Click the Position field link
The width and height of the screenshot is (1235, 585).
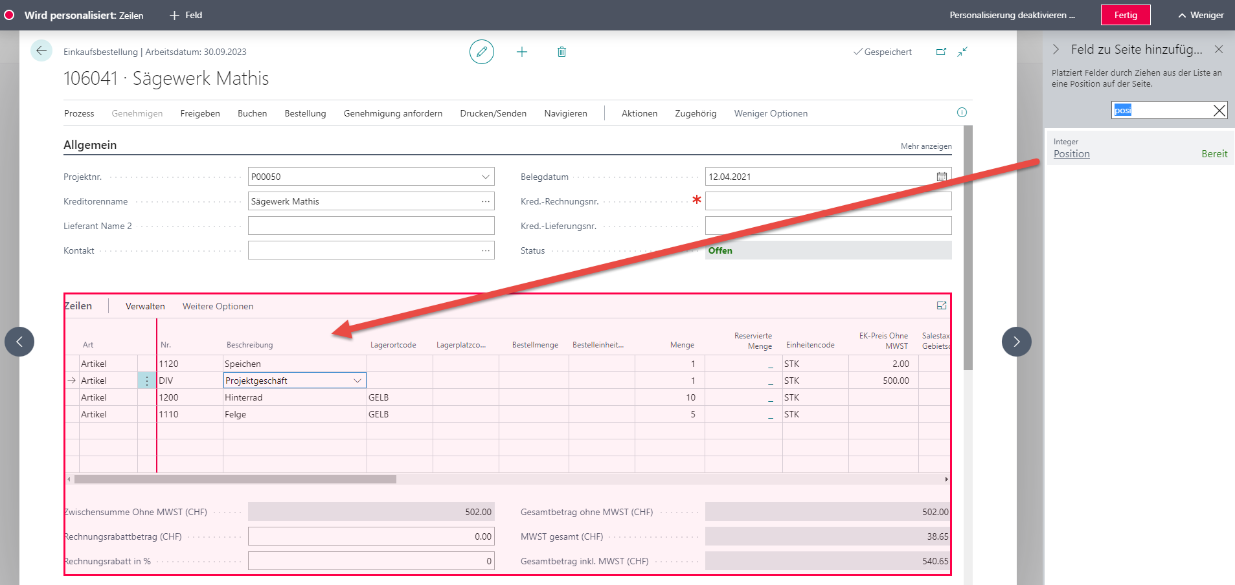pos(1071,154)
